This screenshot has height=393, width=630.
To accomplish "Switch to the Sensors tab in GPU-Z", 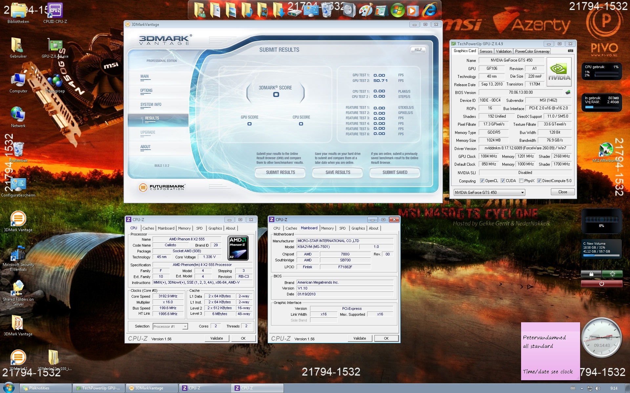I will (x=486, y=51).
